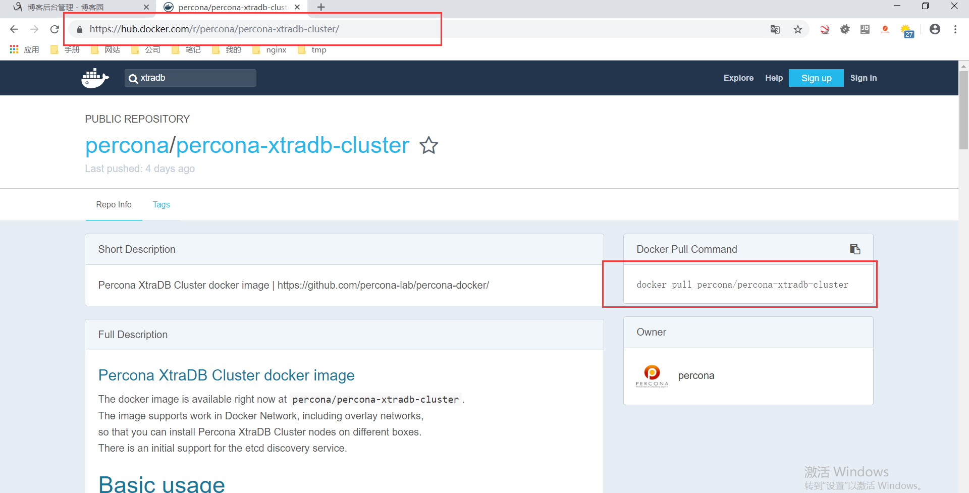Open the Google Translate icon in address bar
This screenshot has width=969, height=493.
[x=775, y=29]
